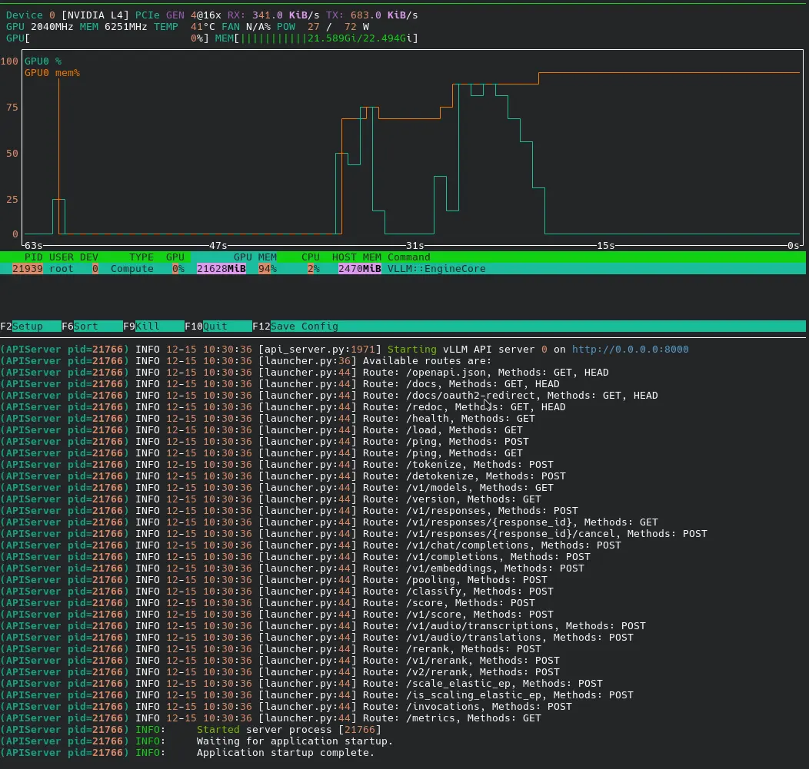This screenshot has width=809, height=769.
Task: Click the /scale_elastic_ep route log line
Action: (x=301, y=684)
